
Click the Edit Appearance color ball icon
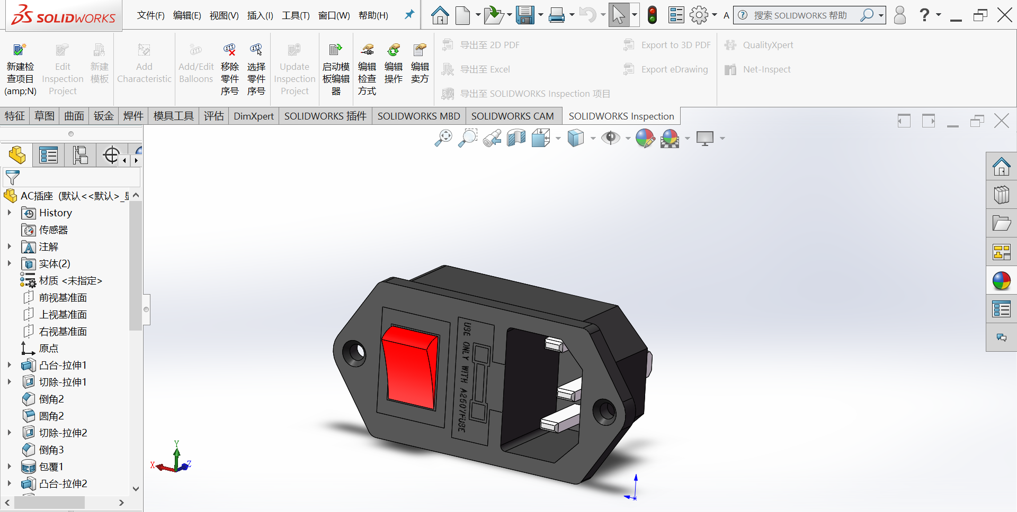pyautogui.click(x=645, y=139)
